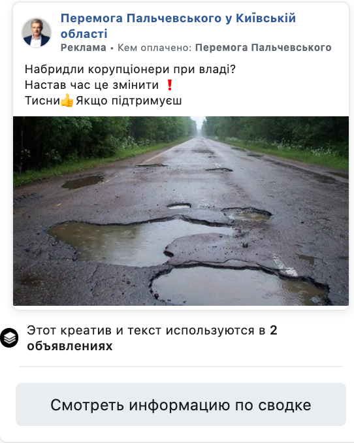Open the advertiser's profile avatar
This screenshot has width=354, height=443.
37,33
